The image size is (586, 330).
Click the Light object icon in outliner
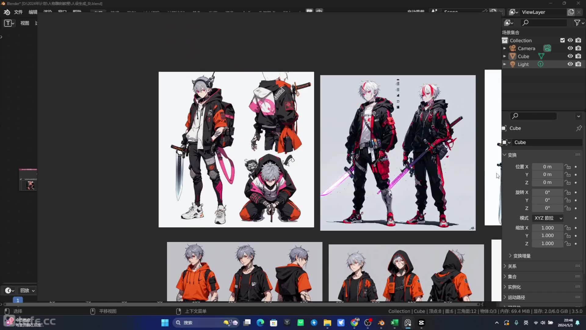tap(513, 64)
